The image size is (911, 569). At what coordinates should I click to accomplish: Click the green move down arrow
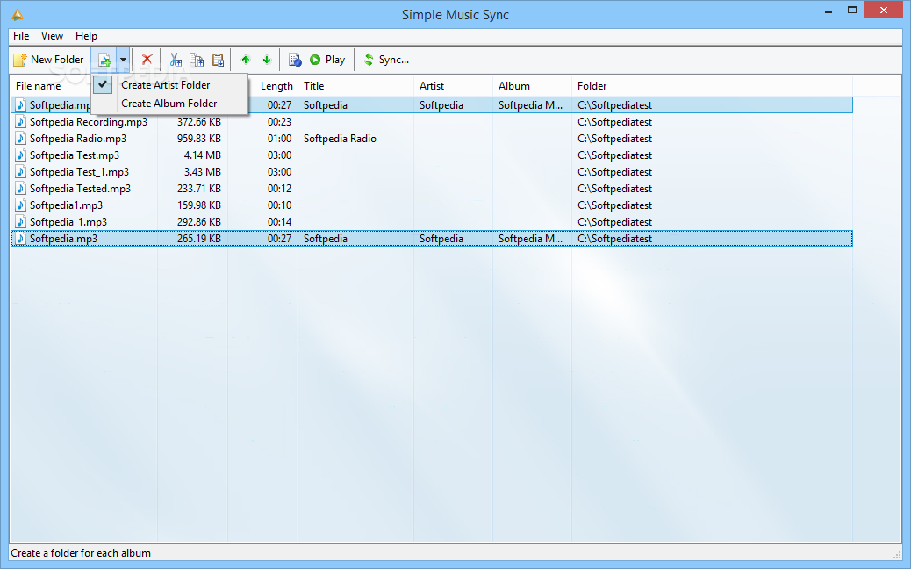(x=267, y=60)
